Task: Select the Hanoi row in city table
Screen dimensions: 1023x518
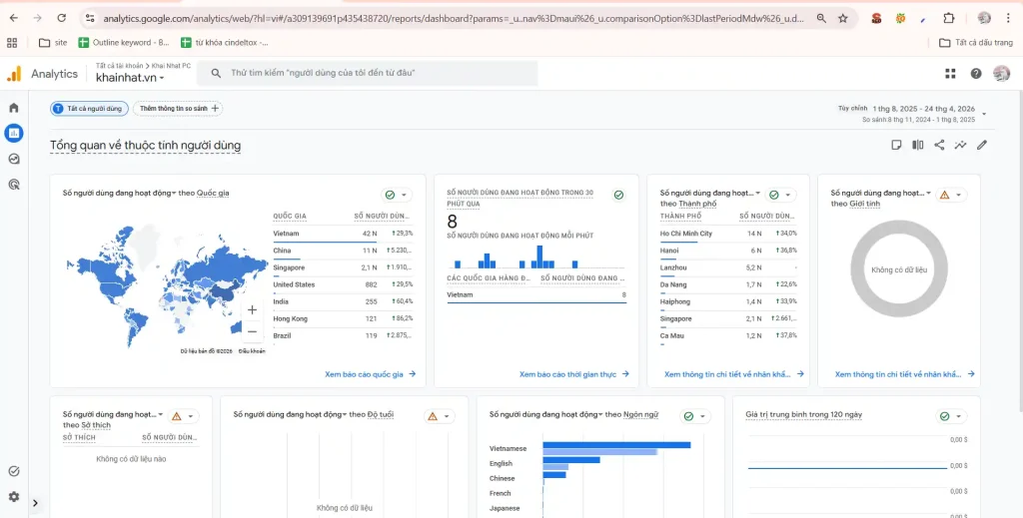Action: click(x=728, y=251)
